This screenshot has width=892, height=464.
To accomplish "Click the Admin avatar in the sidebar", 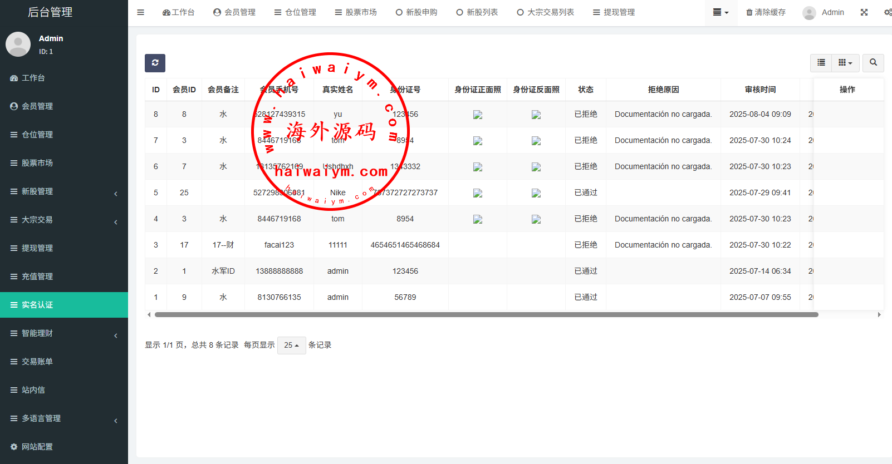I will (18, 45).
